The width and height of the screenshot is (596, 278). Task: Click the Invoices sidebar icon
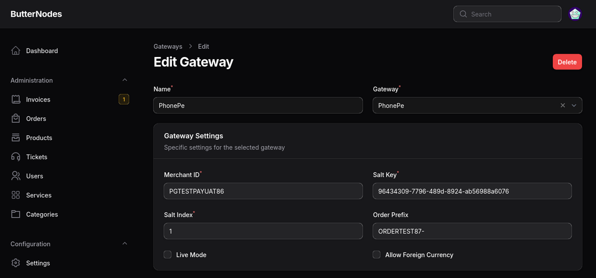point(16,99)
